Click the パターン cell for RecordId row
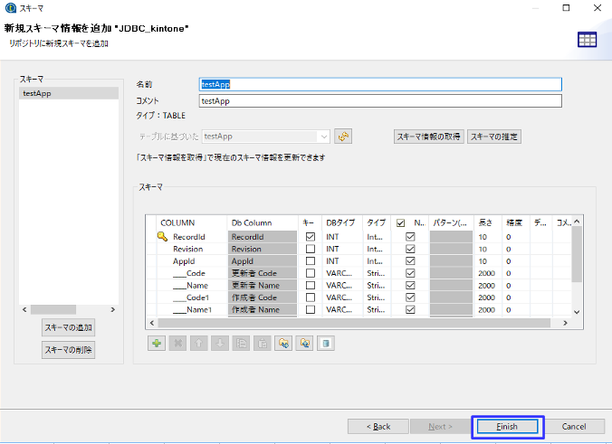This screenshot has width=612, height=444. pyautogui.click(x=451, y=237)
